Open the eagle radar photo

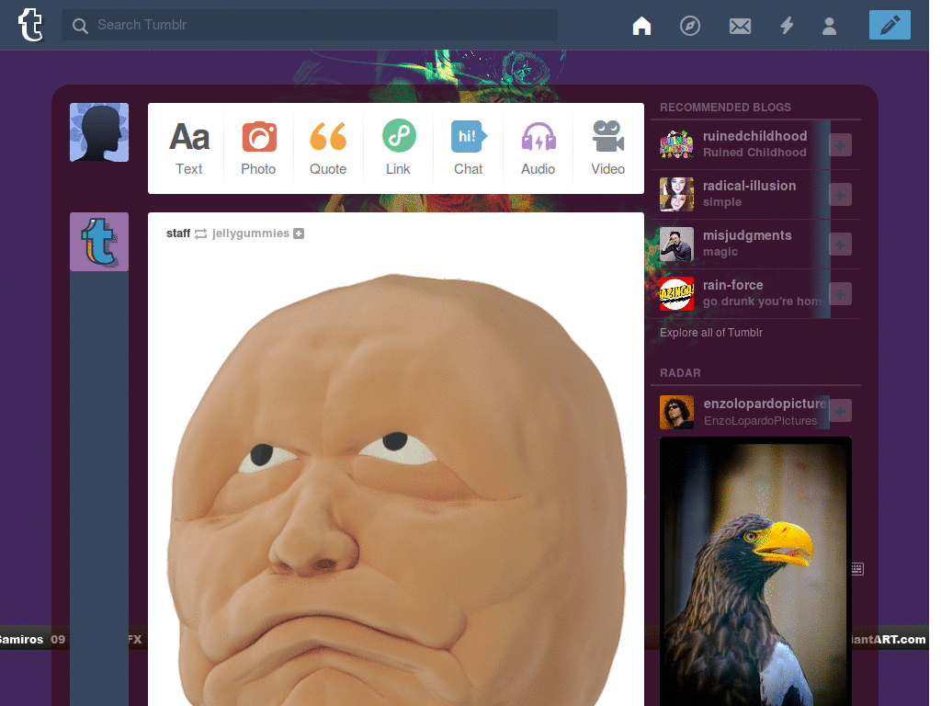pyautogui.click(x=755, y=572)
